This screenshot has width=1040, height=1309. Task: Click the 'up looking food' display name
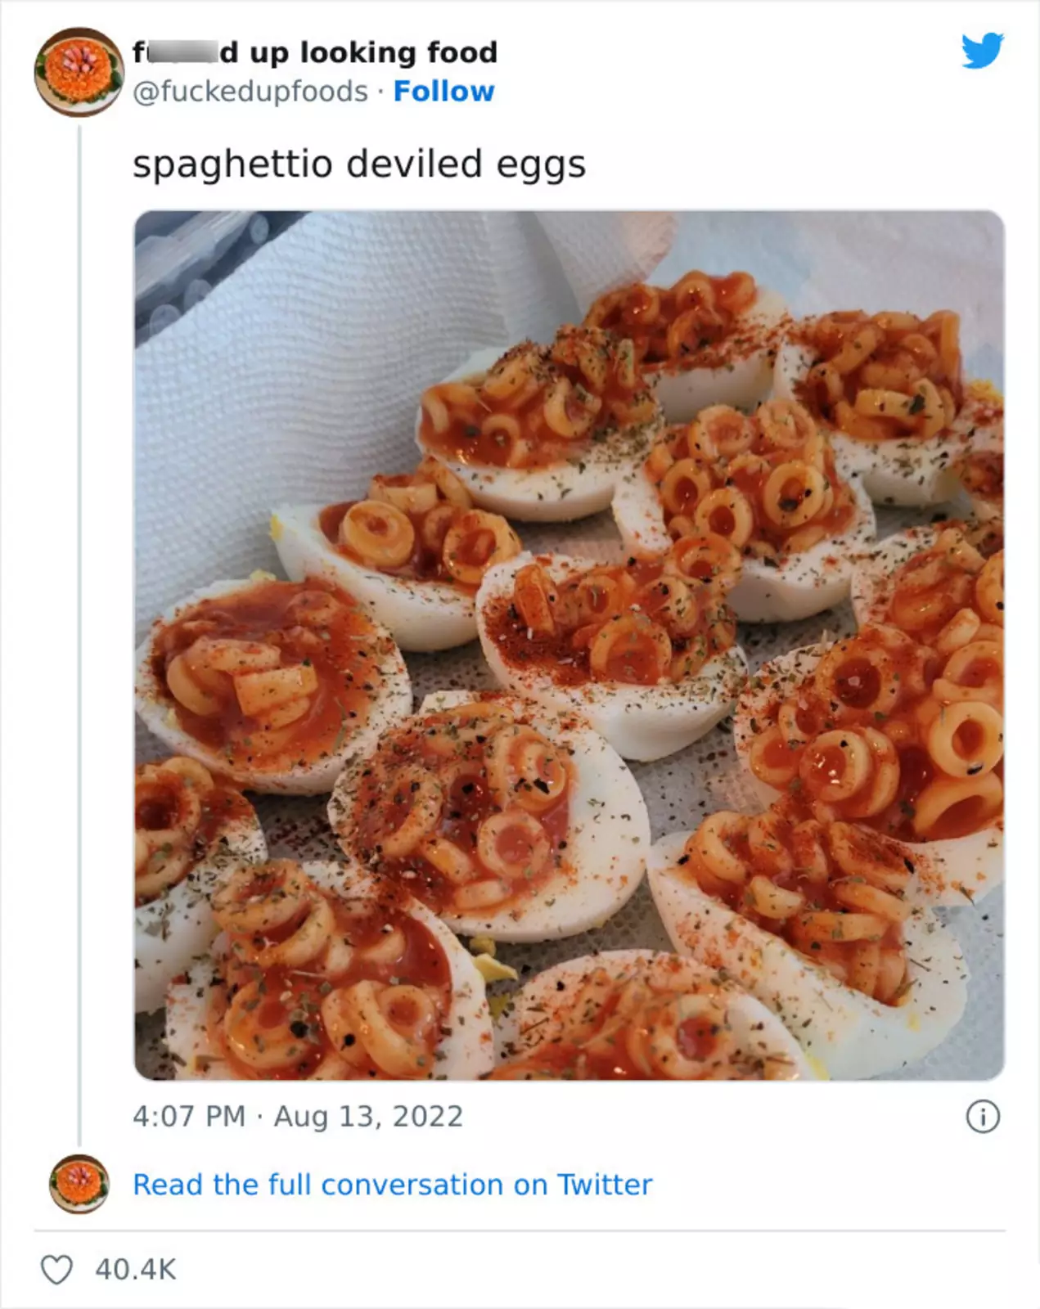pyautogui.click(x=358, y=52)
